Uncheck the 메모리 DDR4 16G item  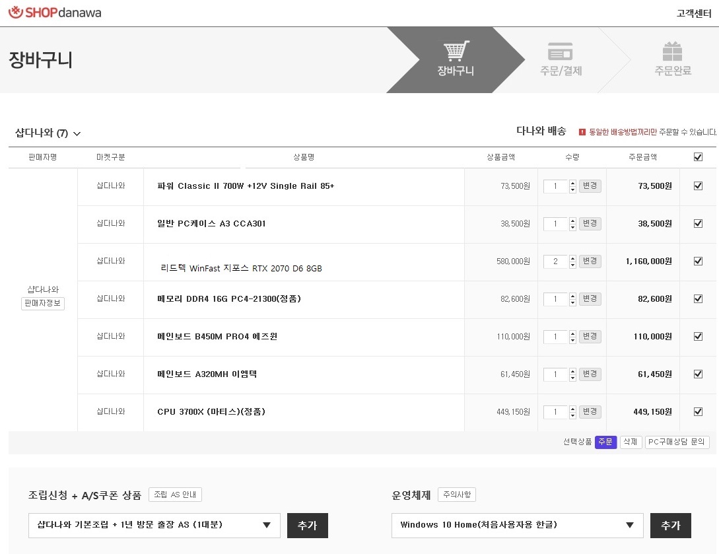[x=698, y=298]
